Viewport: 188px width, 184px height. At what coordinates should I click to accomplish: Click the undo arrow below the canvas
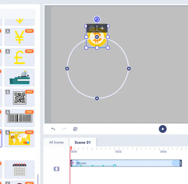(x=53, y=129)
